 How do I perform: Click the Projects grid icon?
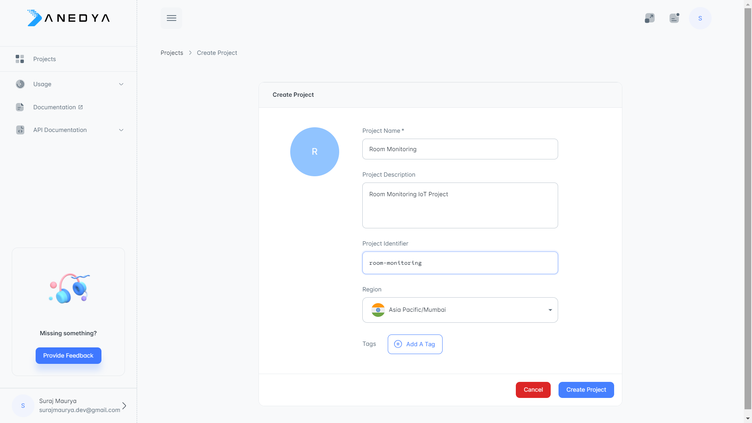coord(20,59)
